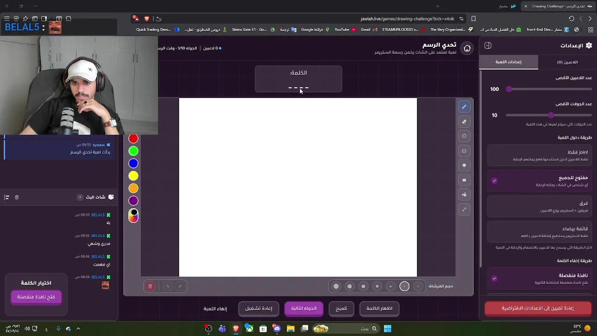
Task: Open the Quick Trading Dem... bookmark
Action: tap(158, 29)
